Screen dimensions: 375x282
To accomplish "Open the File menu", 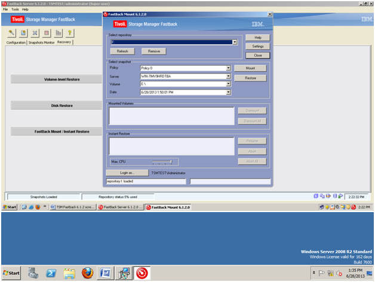I will (5, 10).
